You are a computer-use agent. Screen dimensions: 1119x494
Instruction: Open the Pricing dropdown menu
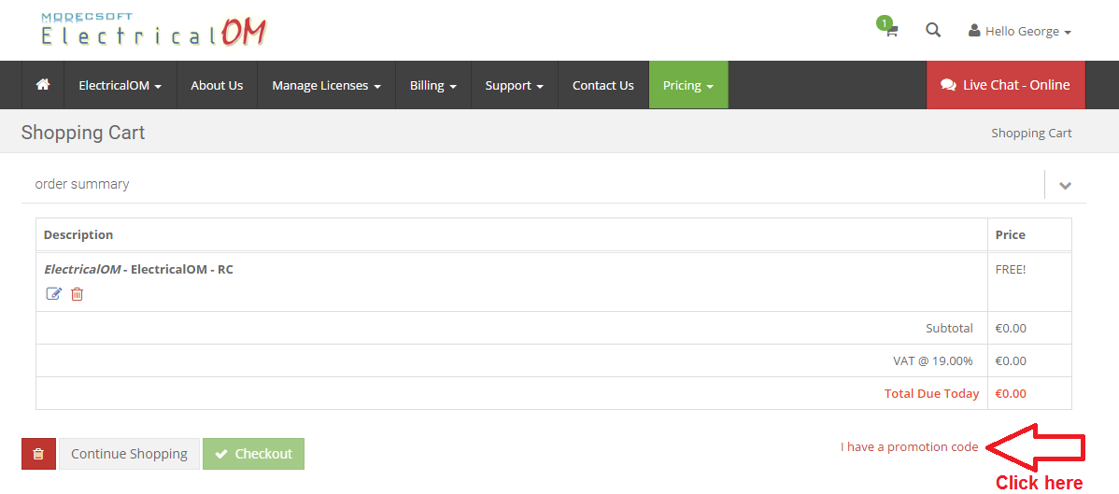[688, 85]
